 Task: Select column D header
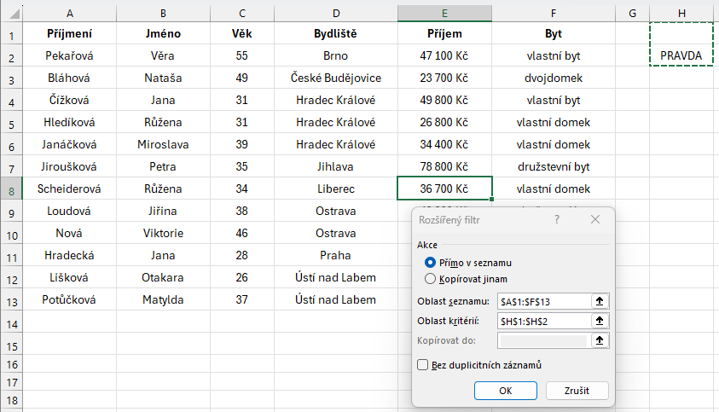(336, 14)
